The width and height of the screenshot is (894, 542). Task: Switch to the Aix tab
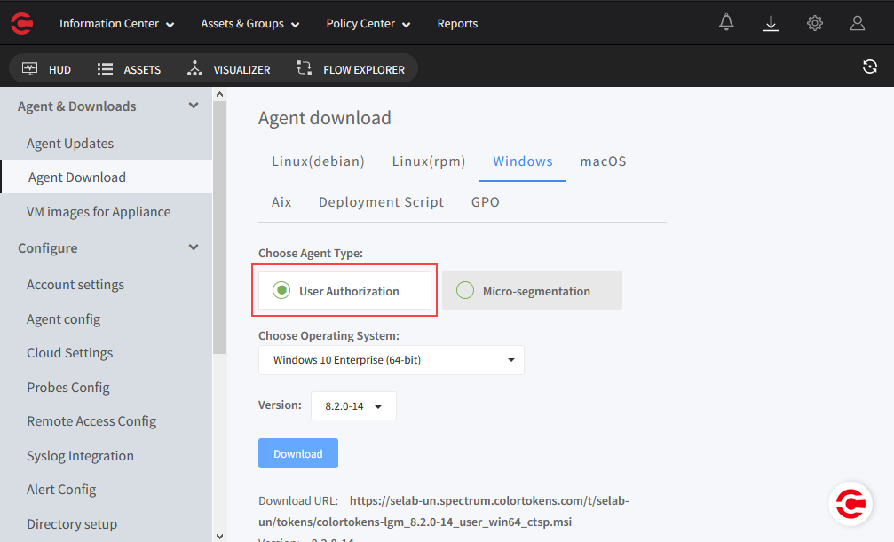pos(281,201)
